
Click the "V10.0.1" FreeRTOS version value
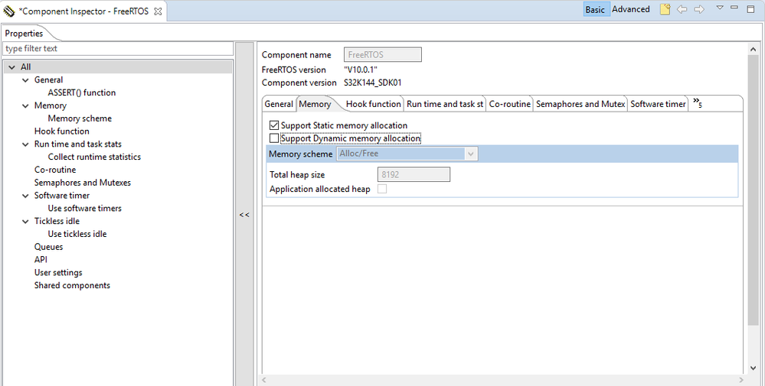click(361, 70)
